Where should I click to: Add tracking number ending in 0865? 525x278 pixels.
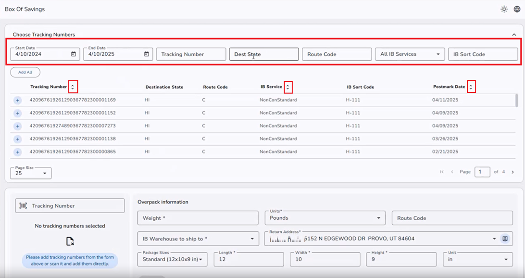point(18,152)
